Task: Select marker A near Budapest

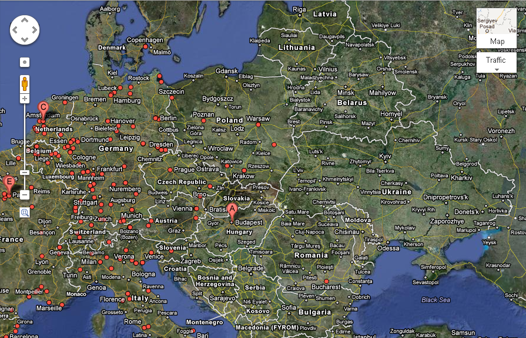Action: coord(232,209)
